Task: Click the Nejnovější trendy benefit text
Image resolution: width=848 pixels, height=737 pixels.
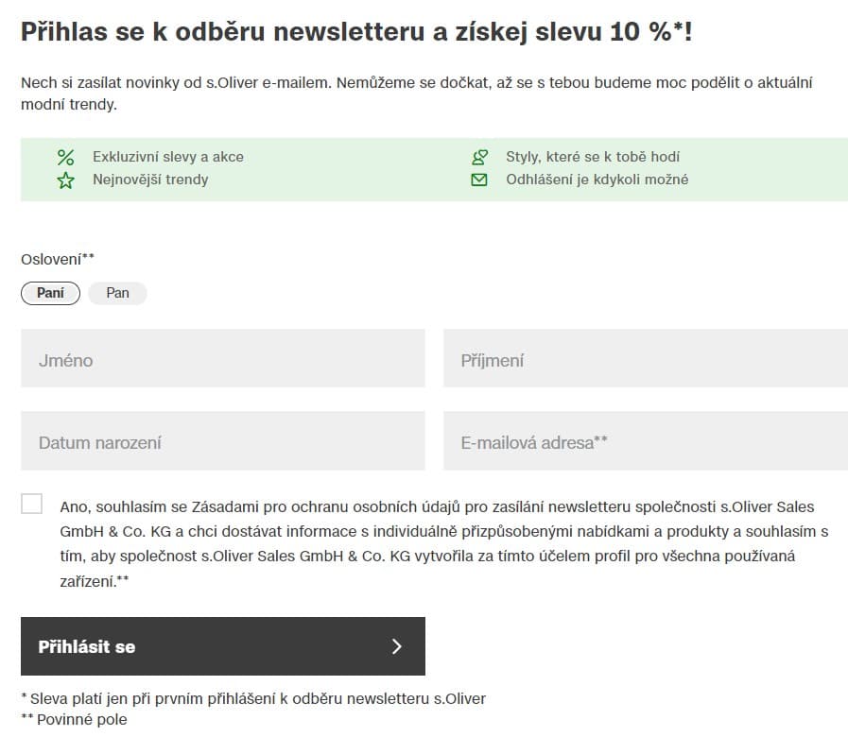Action: pos(150,180)
